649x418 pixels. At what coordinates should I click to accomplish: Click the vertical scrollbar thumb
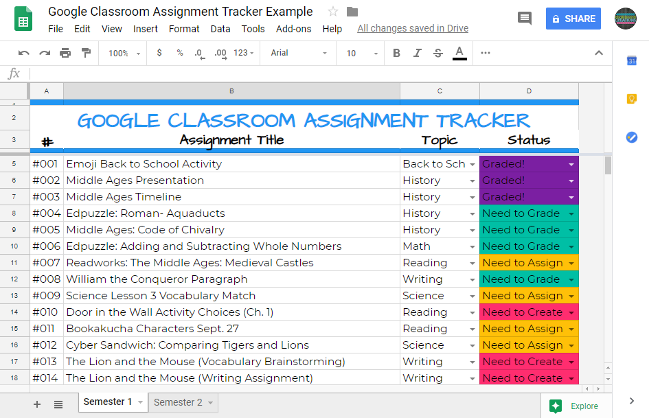tap(608, 165)
